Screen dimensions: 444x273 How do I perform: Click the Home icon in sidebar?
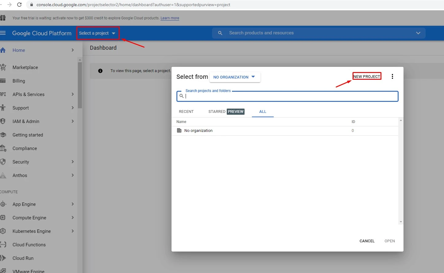point(3,50)
